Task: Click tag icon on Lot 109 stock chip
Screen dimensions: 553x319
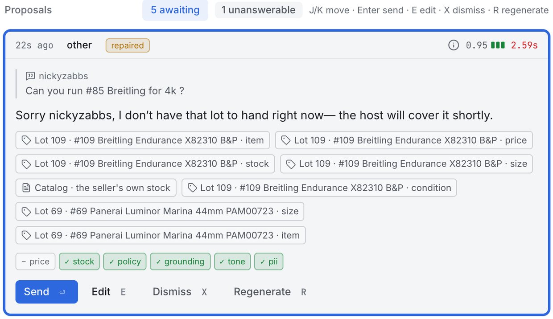Action: tap(26, 164)
